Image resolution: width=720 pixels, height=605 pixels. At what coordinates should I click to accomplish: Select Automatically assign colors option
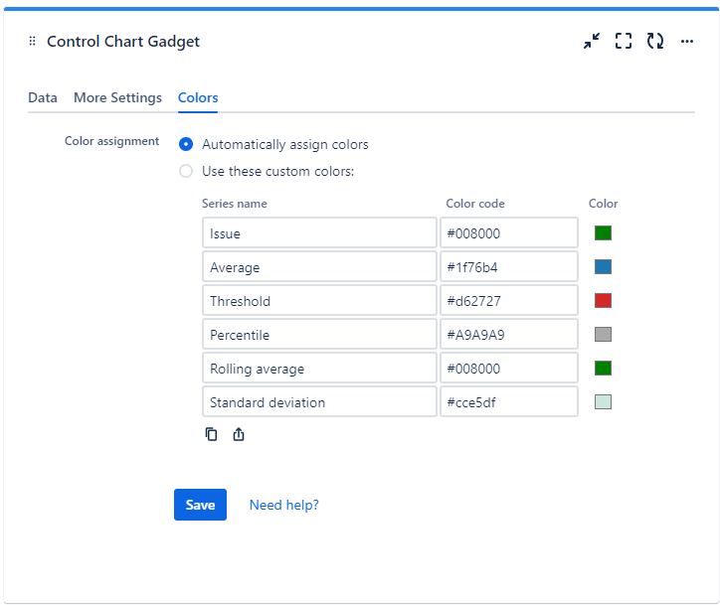[x=186, y=144]
